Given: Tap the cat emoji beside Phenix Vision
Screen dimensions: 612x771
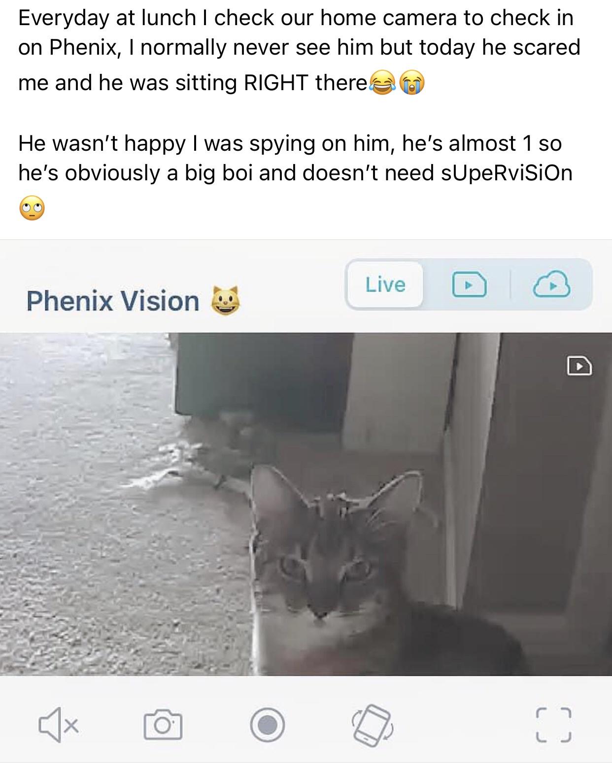Looking at the screenshot, I should (x=225, y=300).
